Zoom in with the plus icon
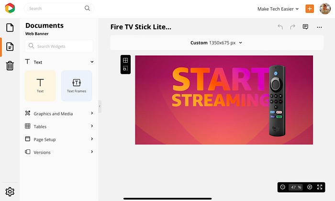The height and width of the screenshot is (201, 335). (310, 187)
